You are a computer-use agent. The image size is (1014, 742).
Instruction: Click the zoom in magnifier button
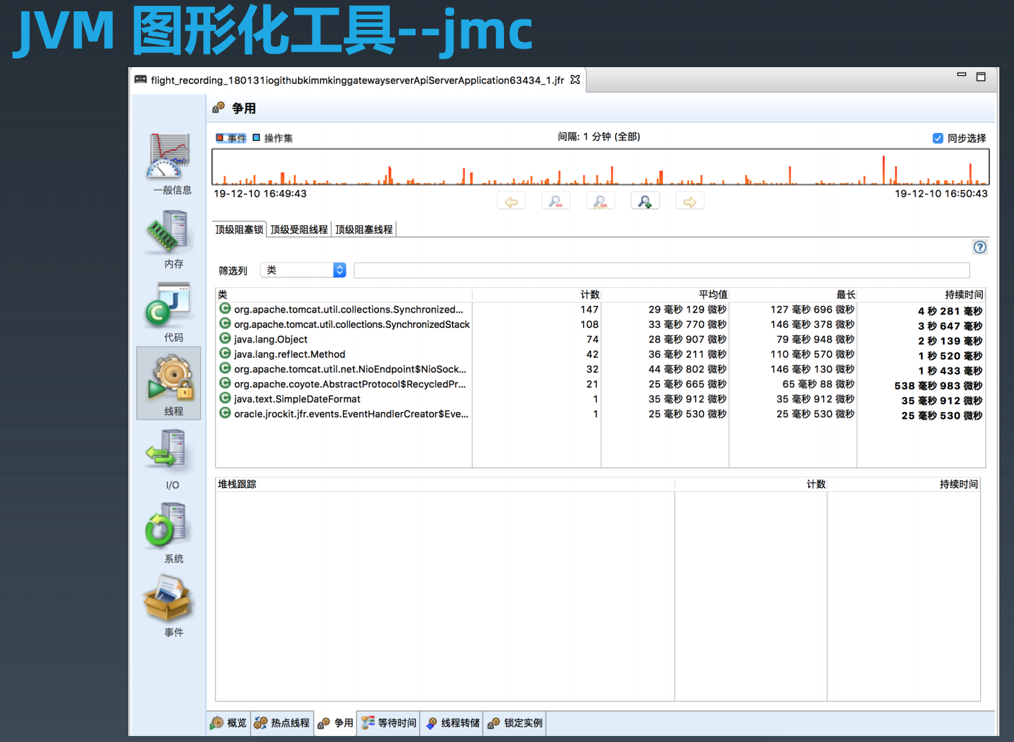[645, 201]
